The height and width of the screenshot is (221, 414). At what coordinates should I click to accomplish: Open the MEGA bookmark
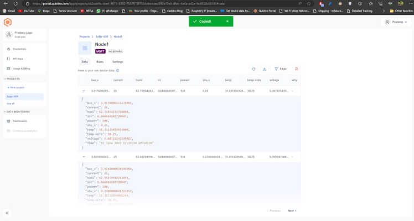pyautogui.click(x=87, y=11)
